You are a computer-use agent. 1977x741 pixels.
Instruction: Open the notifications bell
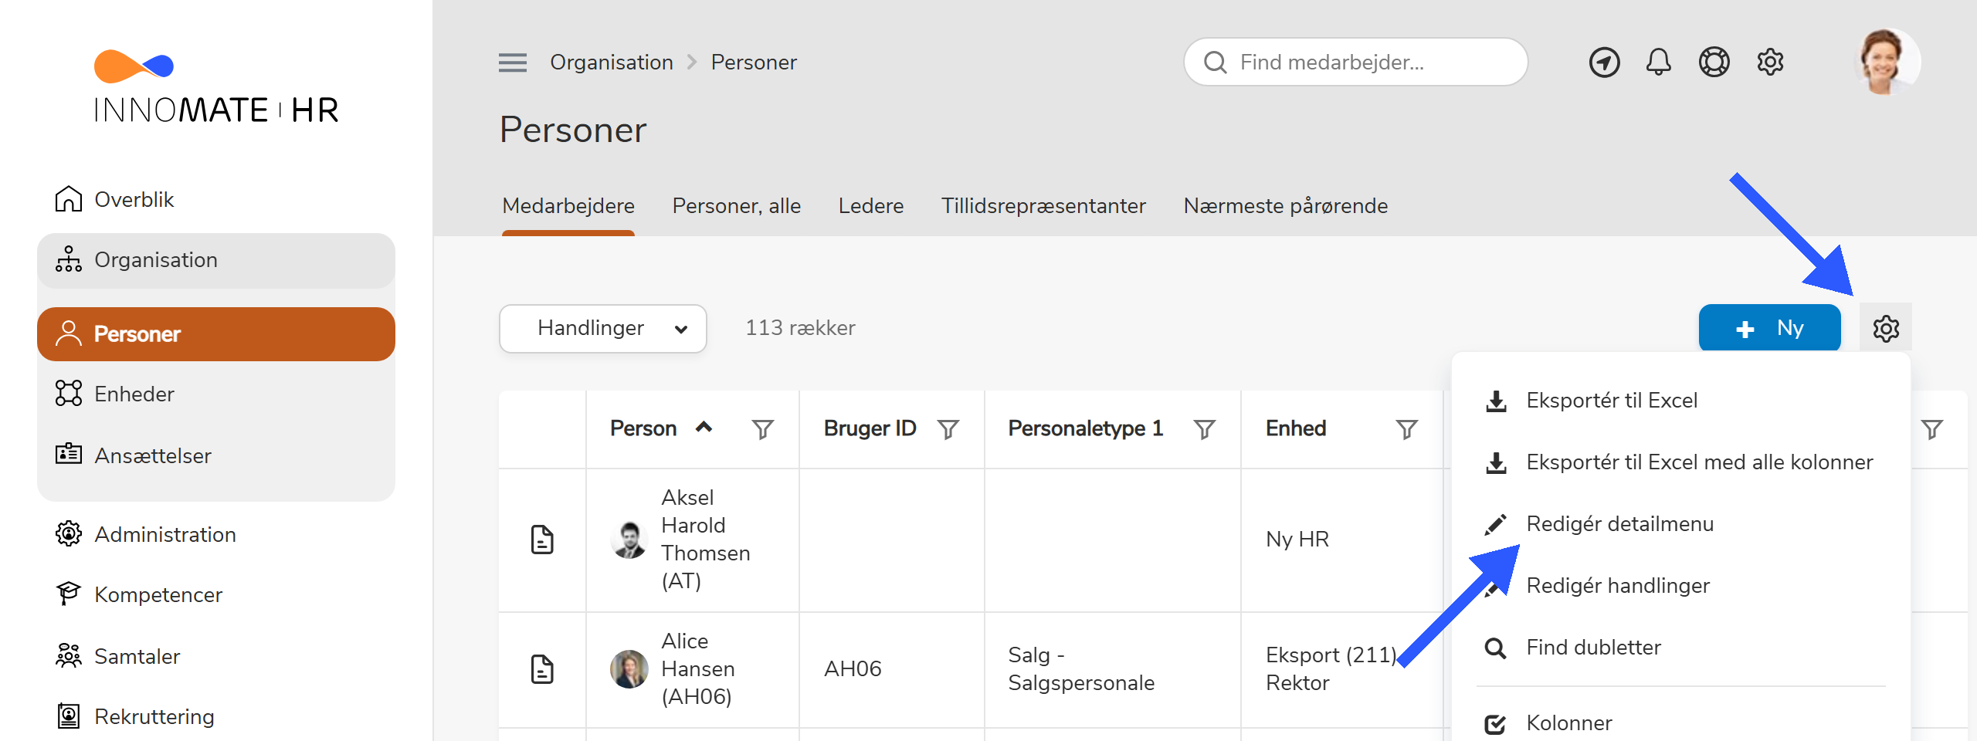click(x=1659, y=62)
